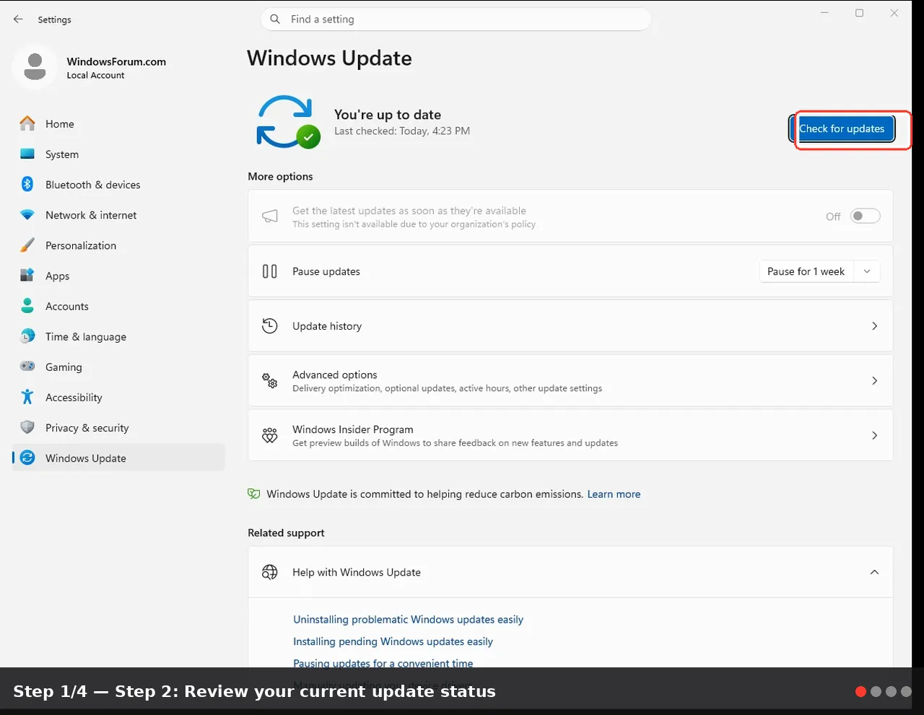
Task: Select Apps in the sidebar
Action: [118, 276]
